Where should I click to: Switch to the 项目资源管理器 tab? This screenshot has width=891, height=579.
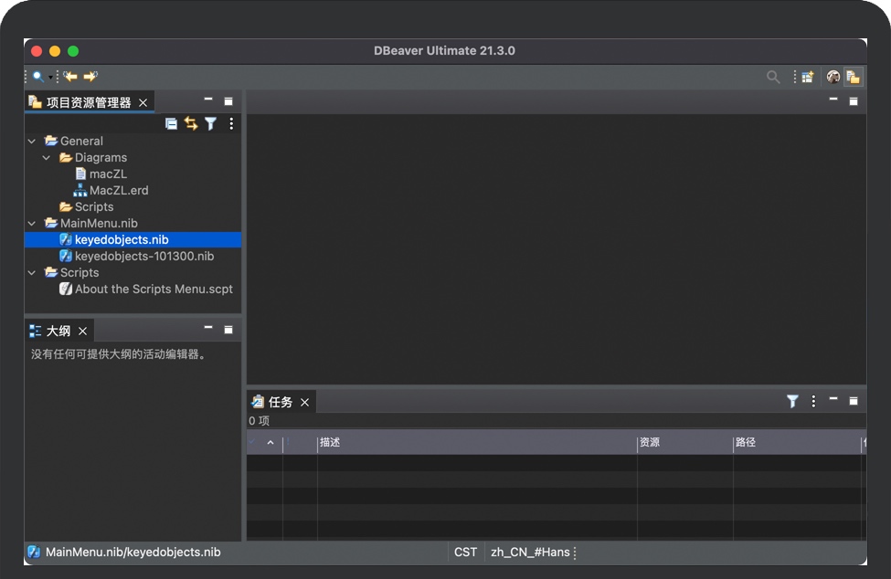coord(88,102)
